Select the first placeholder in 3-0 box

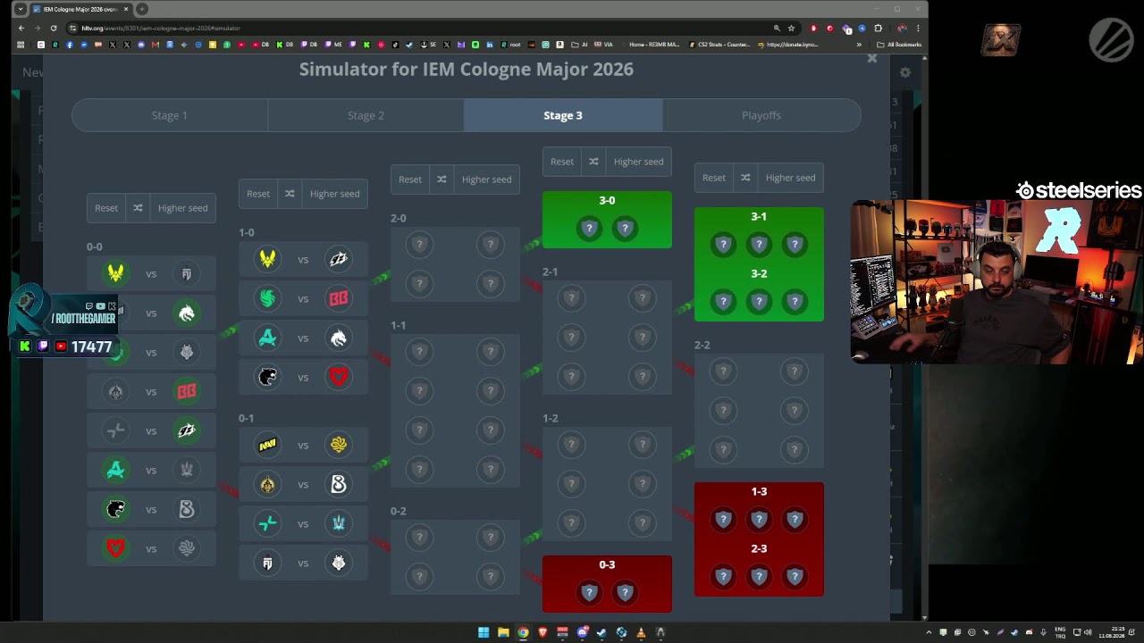click(x=589, y=229)
